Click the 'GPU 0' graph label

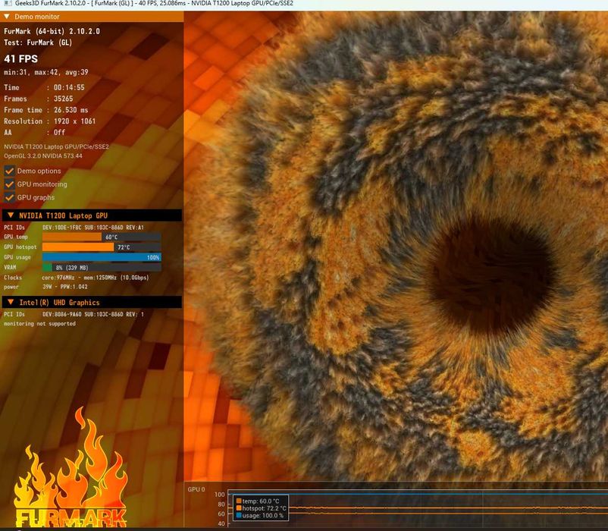(x=196, y=489)
